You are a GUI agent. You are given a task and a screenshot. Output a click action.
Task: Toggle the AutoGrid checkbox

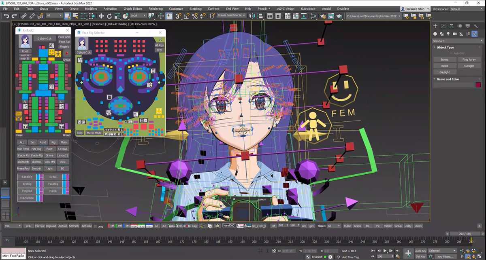click(x=450, y=53)
